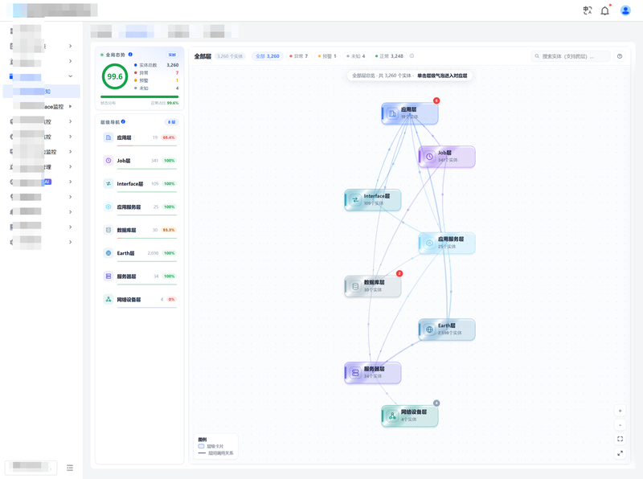The width and height of the screenshot is (643, 479).
Task: Click green status distribution bar in 全局态势
Action: (x=139, y=96)
